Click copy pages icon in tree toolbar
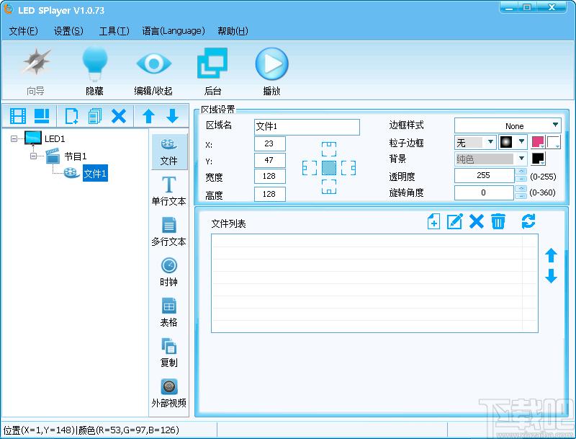The height and width of the screenshot is (439, 576). click(x=95, y=116)
